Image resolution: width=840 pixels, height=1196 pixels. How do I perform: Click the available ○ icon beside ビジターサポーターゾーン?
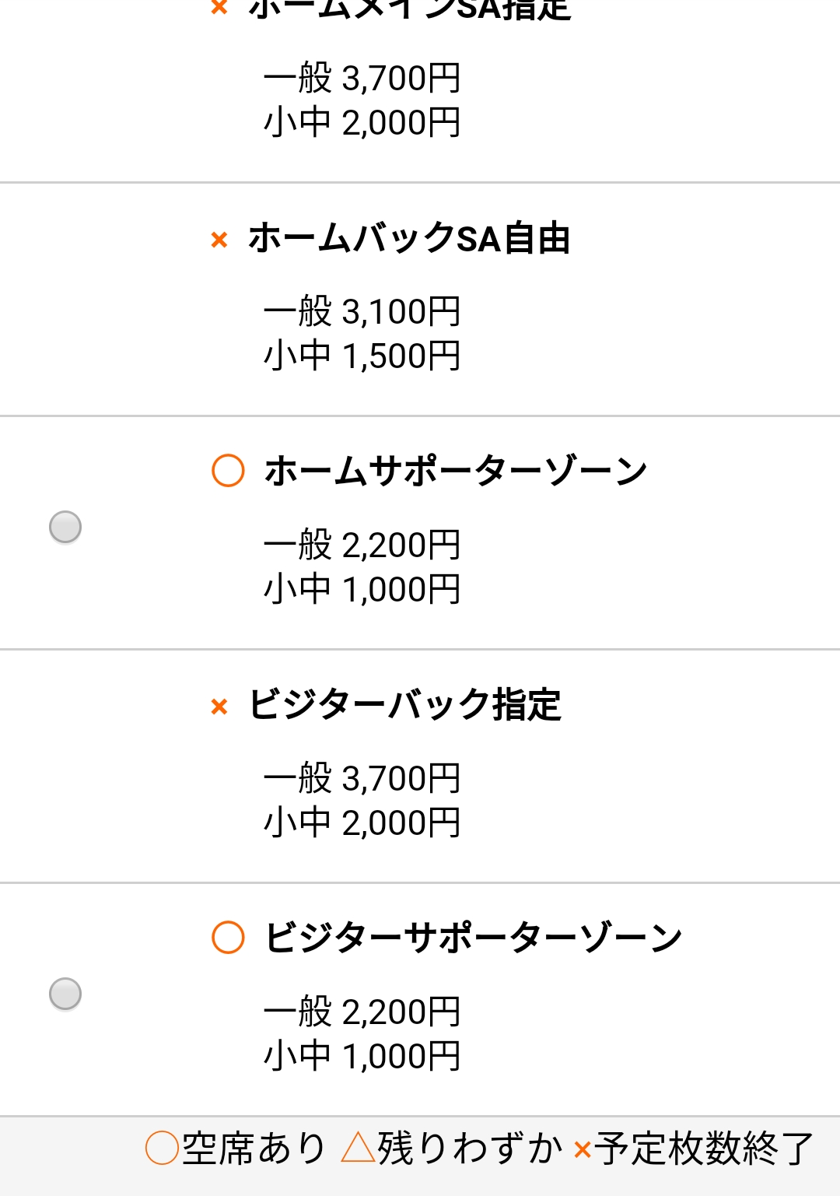(x=228, y=938)
